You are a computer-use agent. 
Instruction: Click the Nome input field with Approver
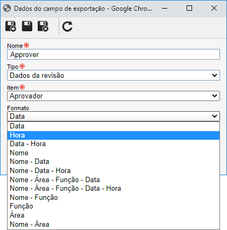click(x=113, y=54)
